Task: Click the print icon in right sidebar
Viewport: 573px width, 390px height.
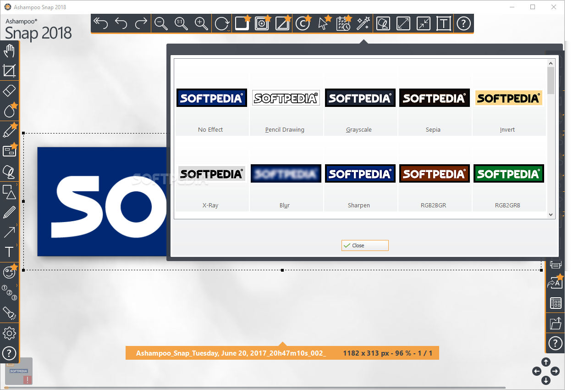Action: [556, 264]
